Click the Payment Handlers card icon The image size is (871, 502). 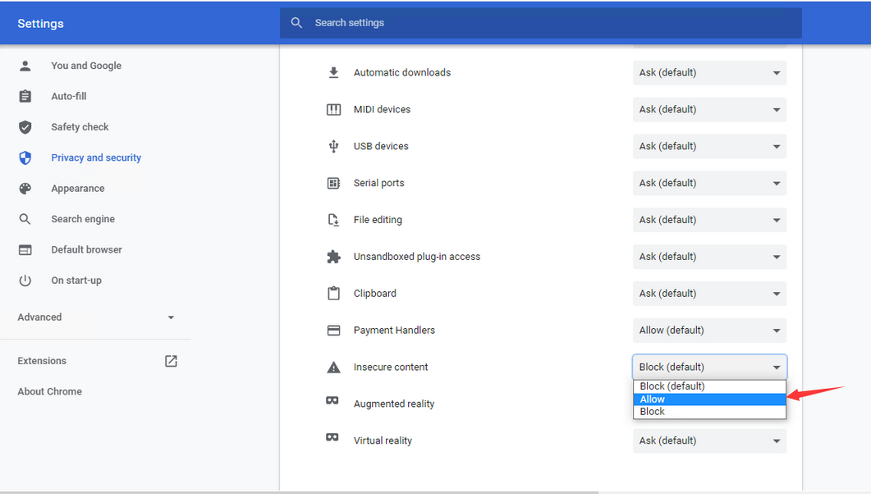point(333,331)
